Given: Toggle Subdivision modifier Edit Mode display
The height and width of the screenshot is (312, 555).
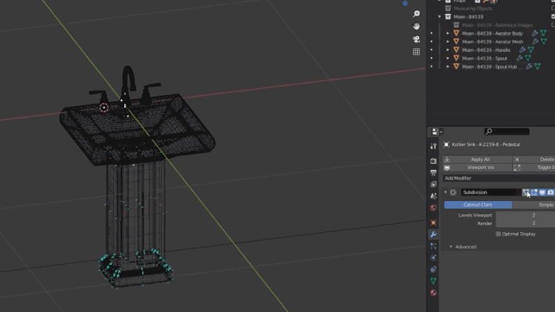Looking at the screenshot, I should tap(534, 193).
